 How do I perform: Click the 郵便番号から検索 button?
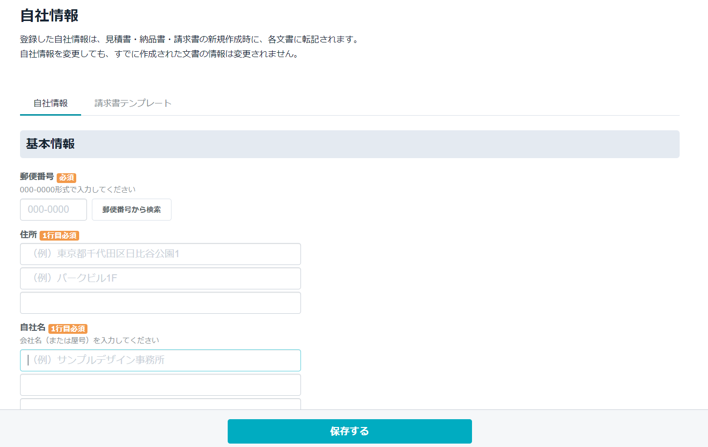(131, 210)
